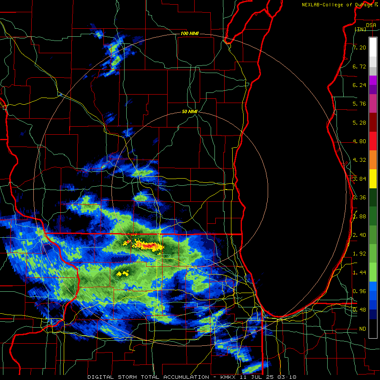Click the '0.48' legend value
Viewport: 380px width, 380px height.
click(359, 310)
